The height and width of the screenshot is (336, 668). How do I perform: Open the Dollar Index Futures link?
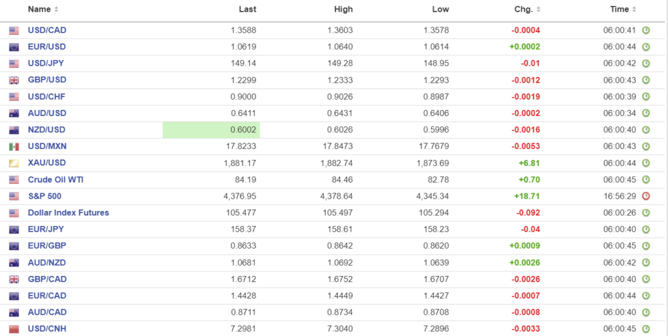68,213
